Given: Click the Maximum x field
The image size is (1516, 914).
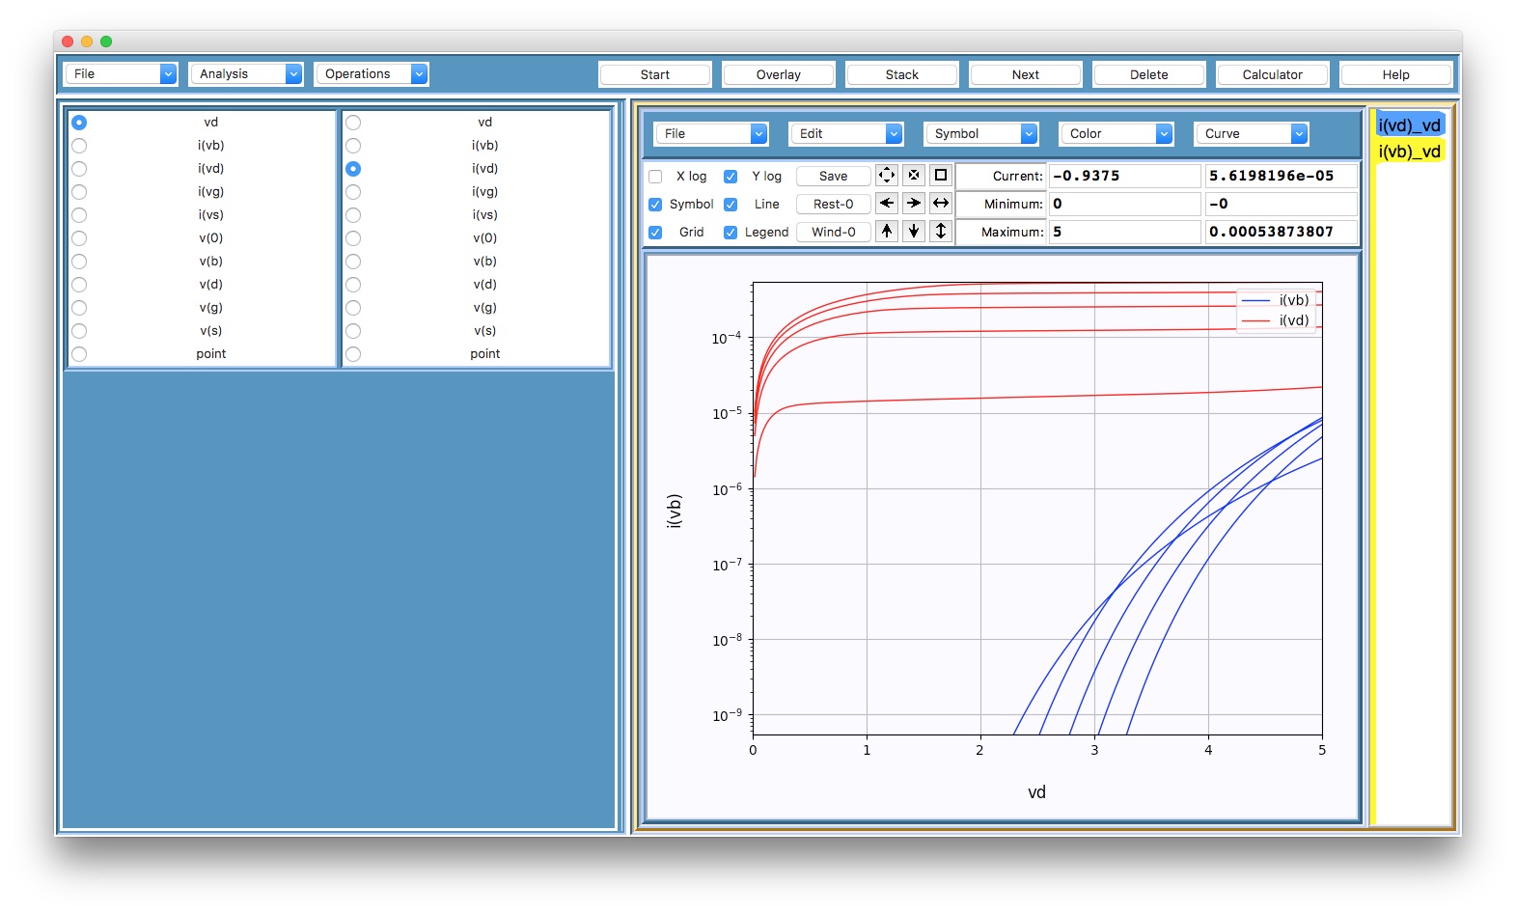Looking at the screenshot, I should [1124, 232].
